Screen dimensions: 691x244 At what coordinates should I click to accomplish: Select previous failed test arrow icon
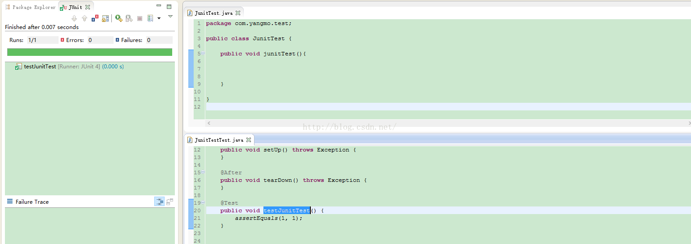85,18
